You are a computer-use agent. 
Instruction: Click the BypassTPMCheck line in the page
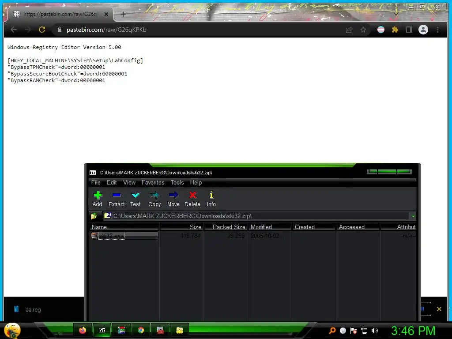tap(56, 67)
